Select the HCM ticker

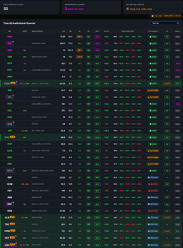(x=9, y=184)
